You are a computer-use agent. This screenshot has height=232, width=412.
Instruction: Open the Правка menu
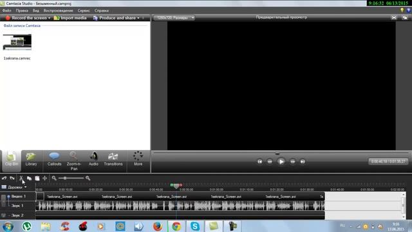pyautogui.click(x=22, y=10)
